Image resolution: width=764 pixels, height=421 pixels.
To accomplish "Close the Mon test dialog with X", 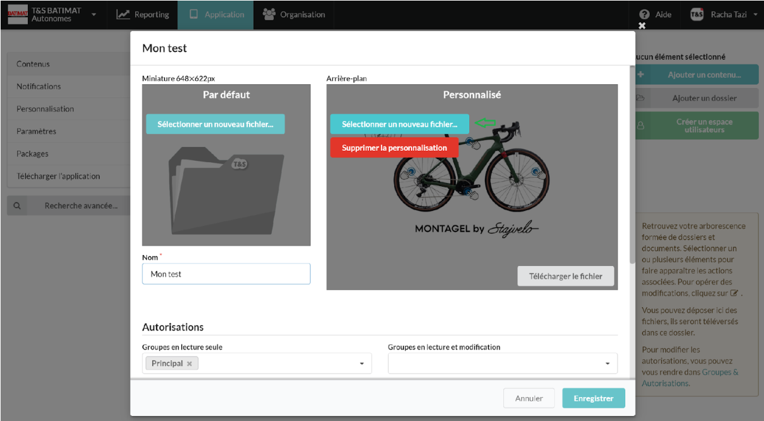I will (x=642, y=26).
